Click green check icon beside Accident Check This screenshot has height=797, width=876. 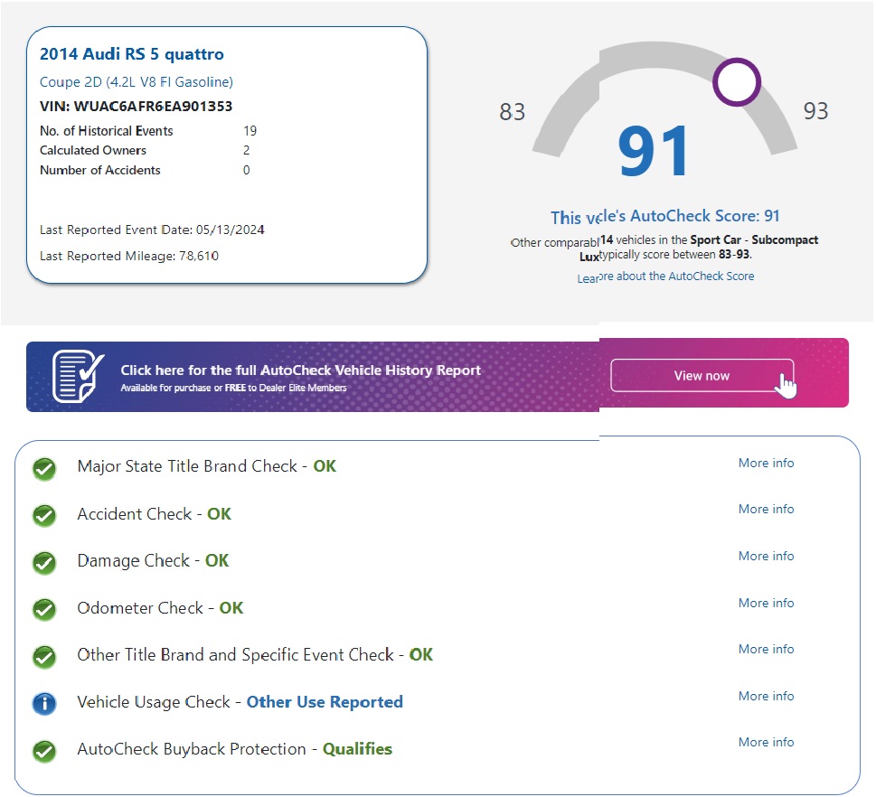(44, 516)
